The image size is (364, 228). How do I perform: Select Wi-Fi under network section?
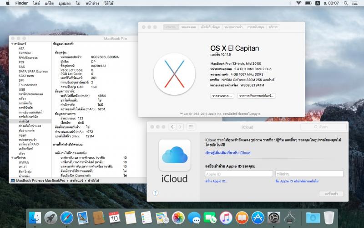[22, 167]
